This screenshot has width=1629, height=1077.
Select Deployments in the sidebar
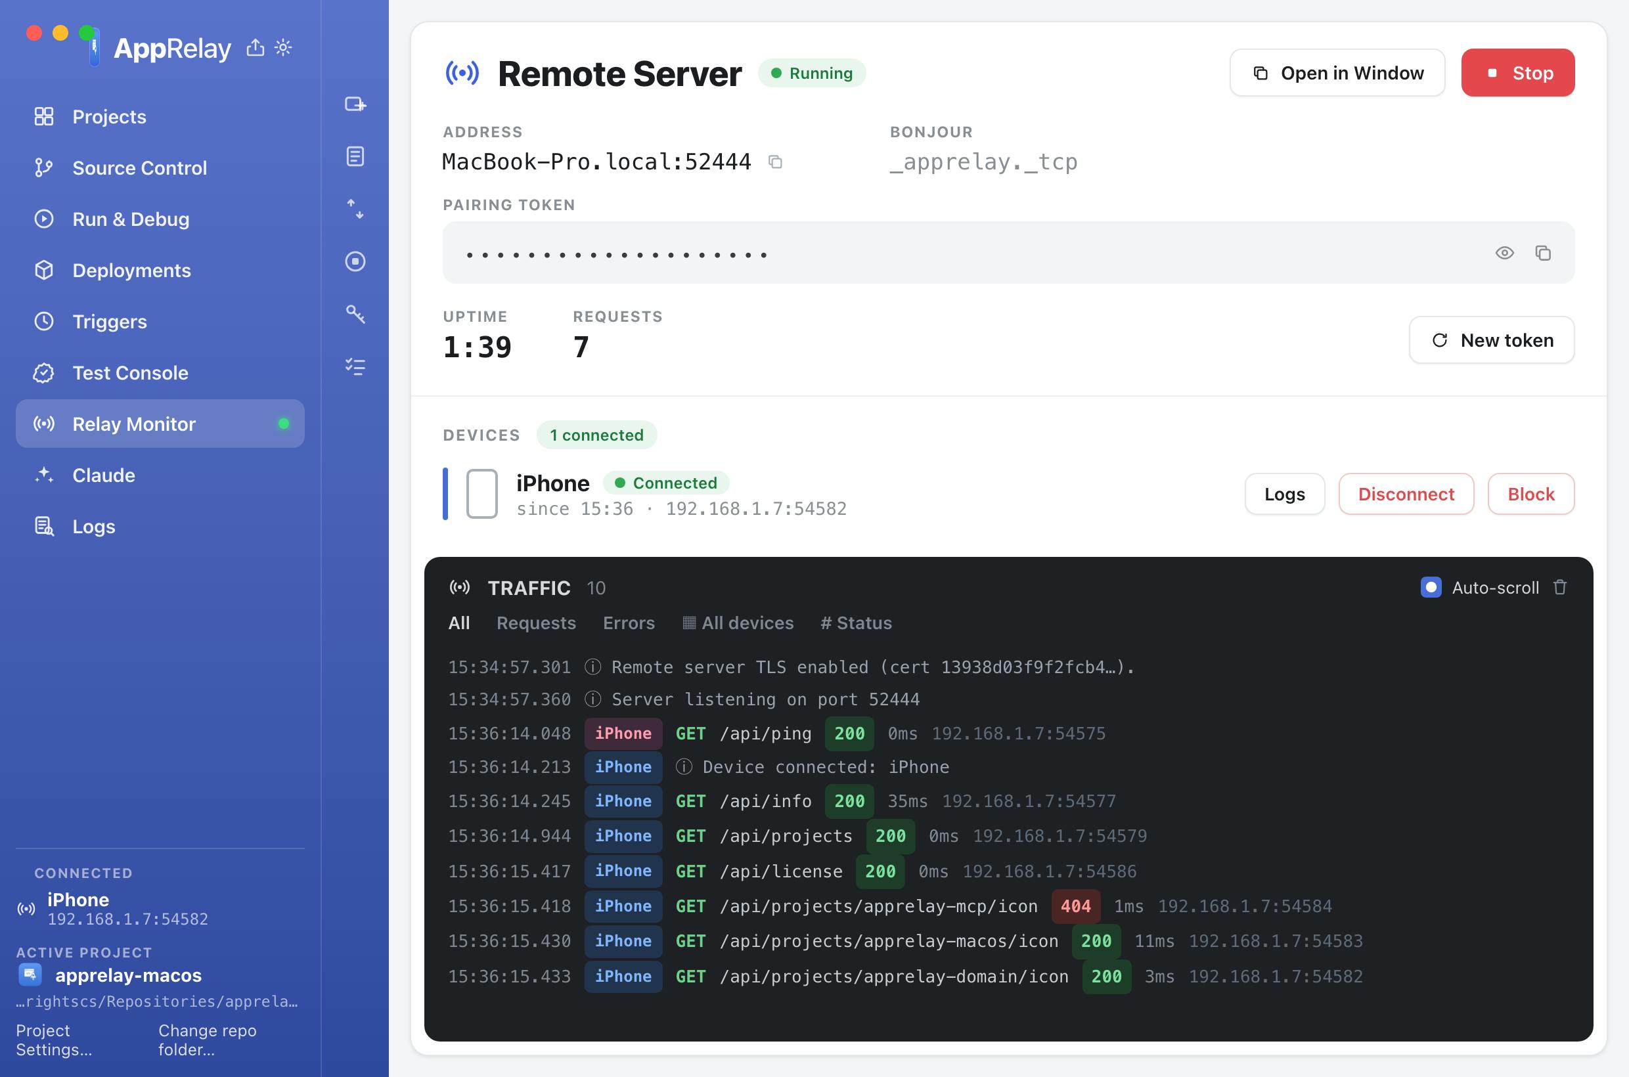160,270
